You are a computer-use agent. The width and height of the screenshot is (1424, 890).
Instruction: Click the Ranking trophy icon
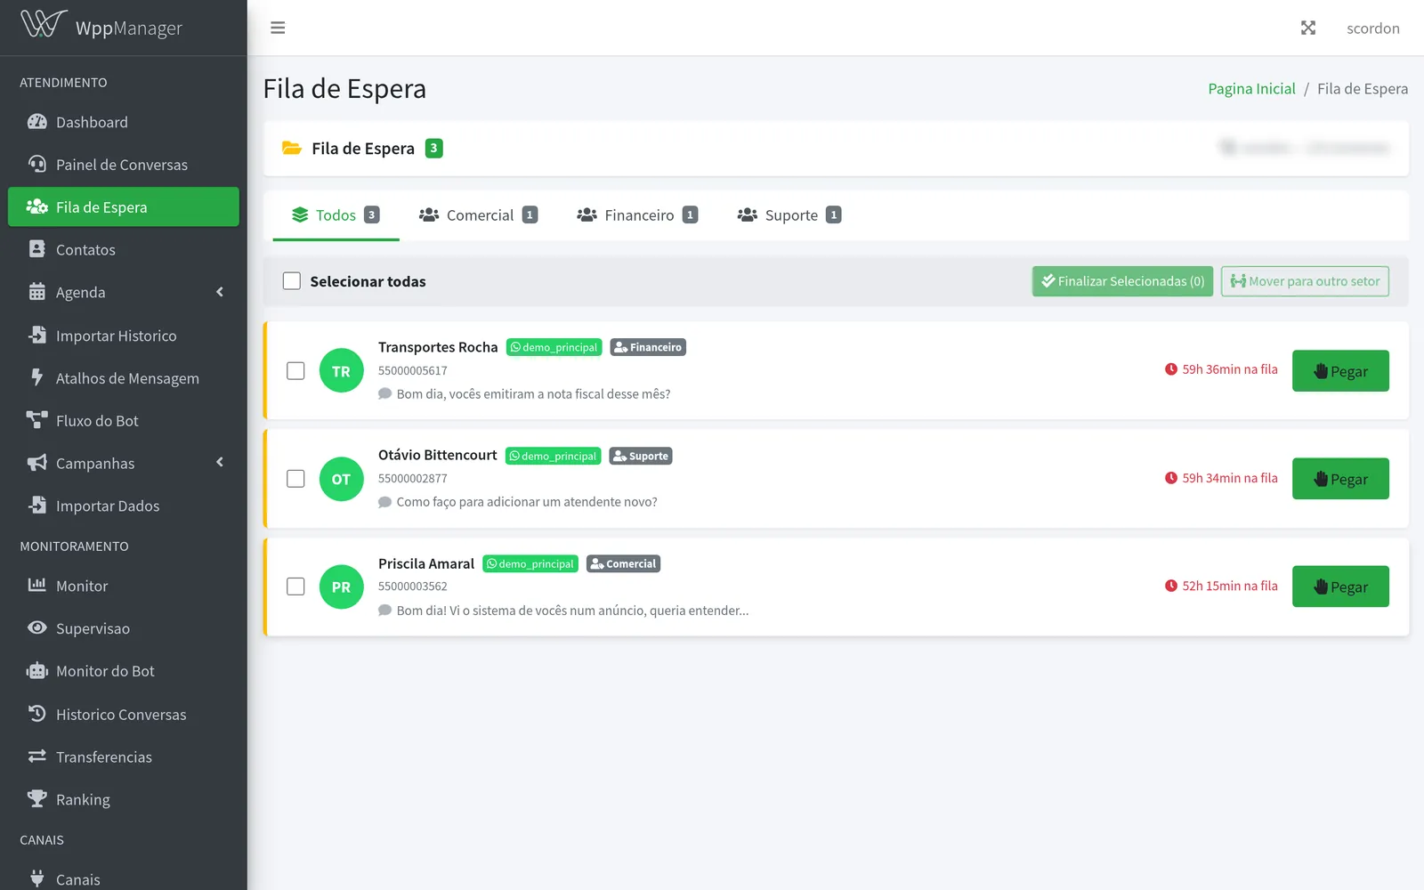[x=36, y=799]
